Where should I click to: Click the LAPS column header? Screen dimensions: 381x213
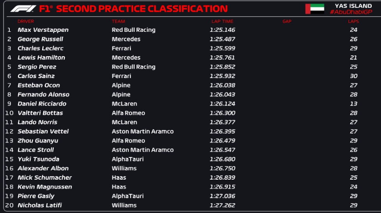353,21
